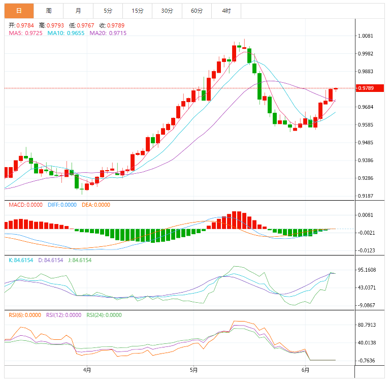Click the MACD axis value -0.0021
The image size is (390, 383).
[366, 233]
